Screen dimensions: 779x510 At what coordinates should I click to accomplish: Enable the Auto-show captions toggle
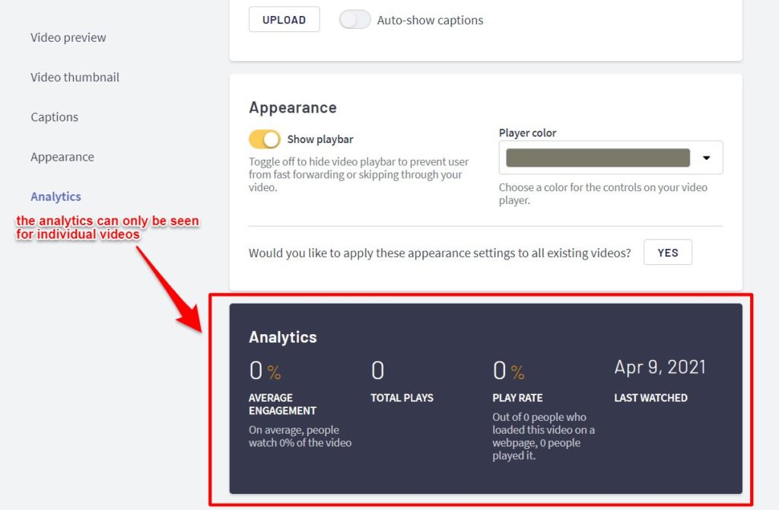(355, 20)
